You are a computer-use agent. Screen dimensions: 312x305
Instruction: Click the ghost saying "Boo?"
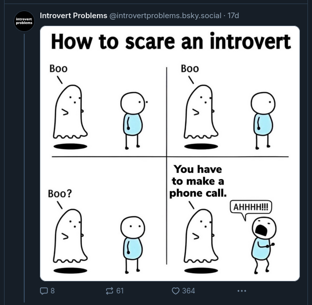pyautogui.click(x=70, y=235)
